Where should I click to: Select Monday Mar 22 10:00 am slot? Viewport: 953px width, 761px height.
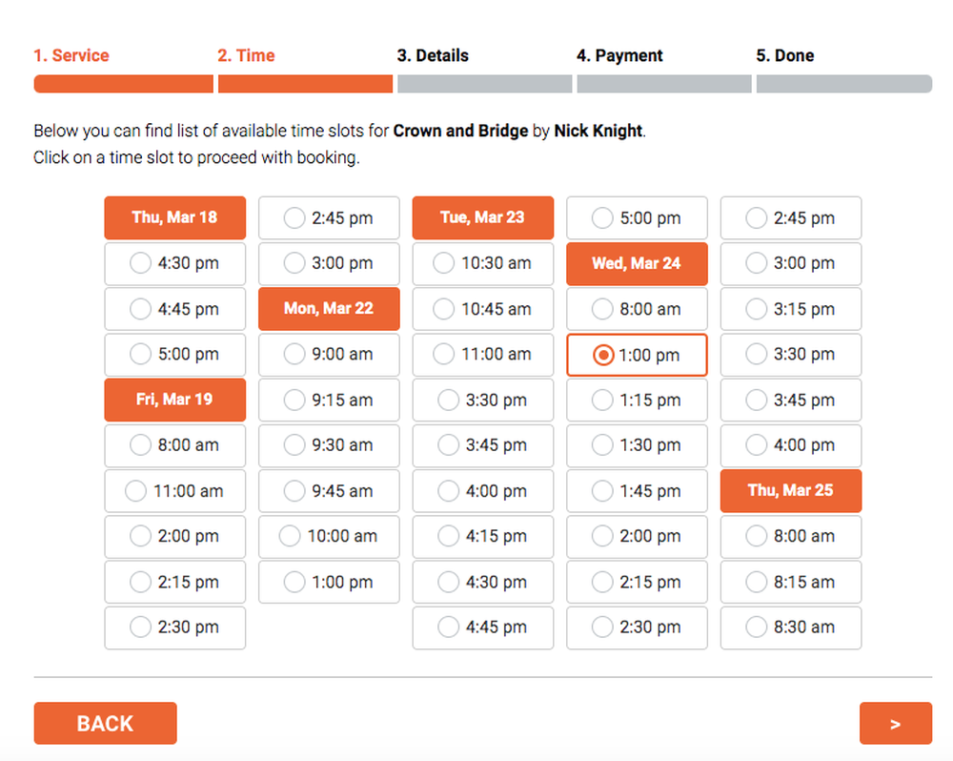pyautogui.click(x=329, y=536)
